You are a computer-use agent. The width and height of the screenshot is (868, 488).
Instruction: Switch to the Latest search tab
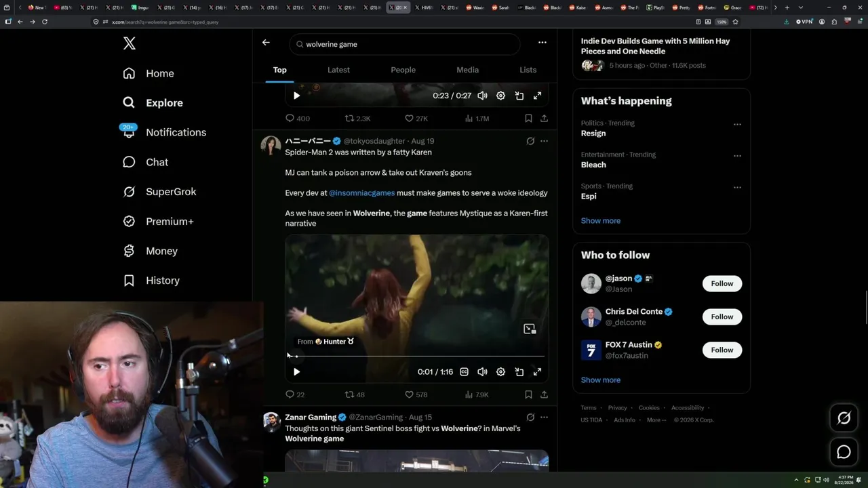click(x=338, y=70)
